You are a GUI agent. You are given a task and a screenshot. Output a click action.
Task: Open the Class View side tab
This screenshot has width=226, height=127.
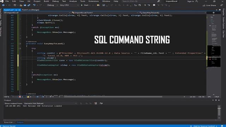click(224, 34)
